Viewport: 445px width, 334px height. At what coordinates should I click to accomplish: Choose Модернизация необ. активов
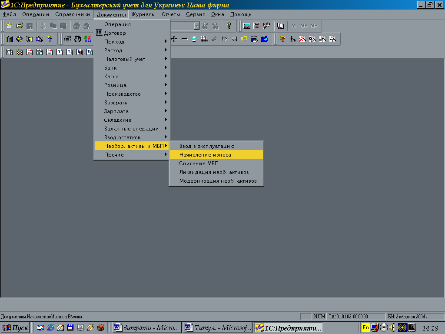click(x=216, y=181)
